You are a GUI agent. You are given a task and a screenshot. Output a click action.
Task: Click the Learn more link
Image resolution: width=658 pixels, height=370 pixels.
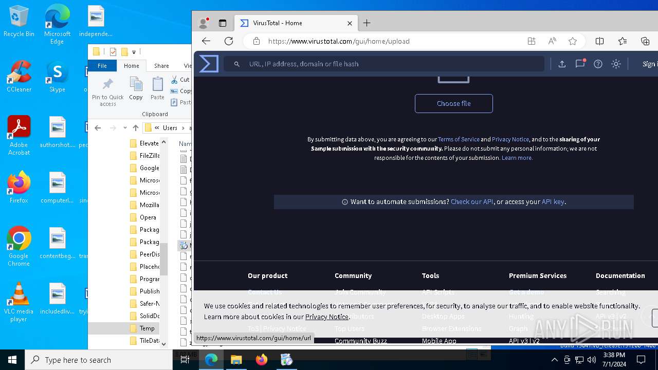pyautogui.click(x=517, y=158)
